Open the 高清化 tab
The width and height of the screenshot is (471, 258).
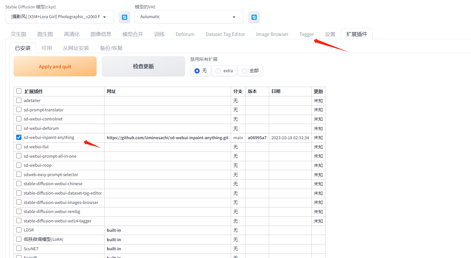pyautogui.click(x=72, y=34)
